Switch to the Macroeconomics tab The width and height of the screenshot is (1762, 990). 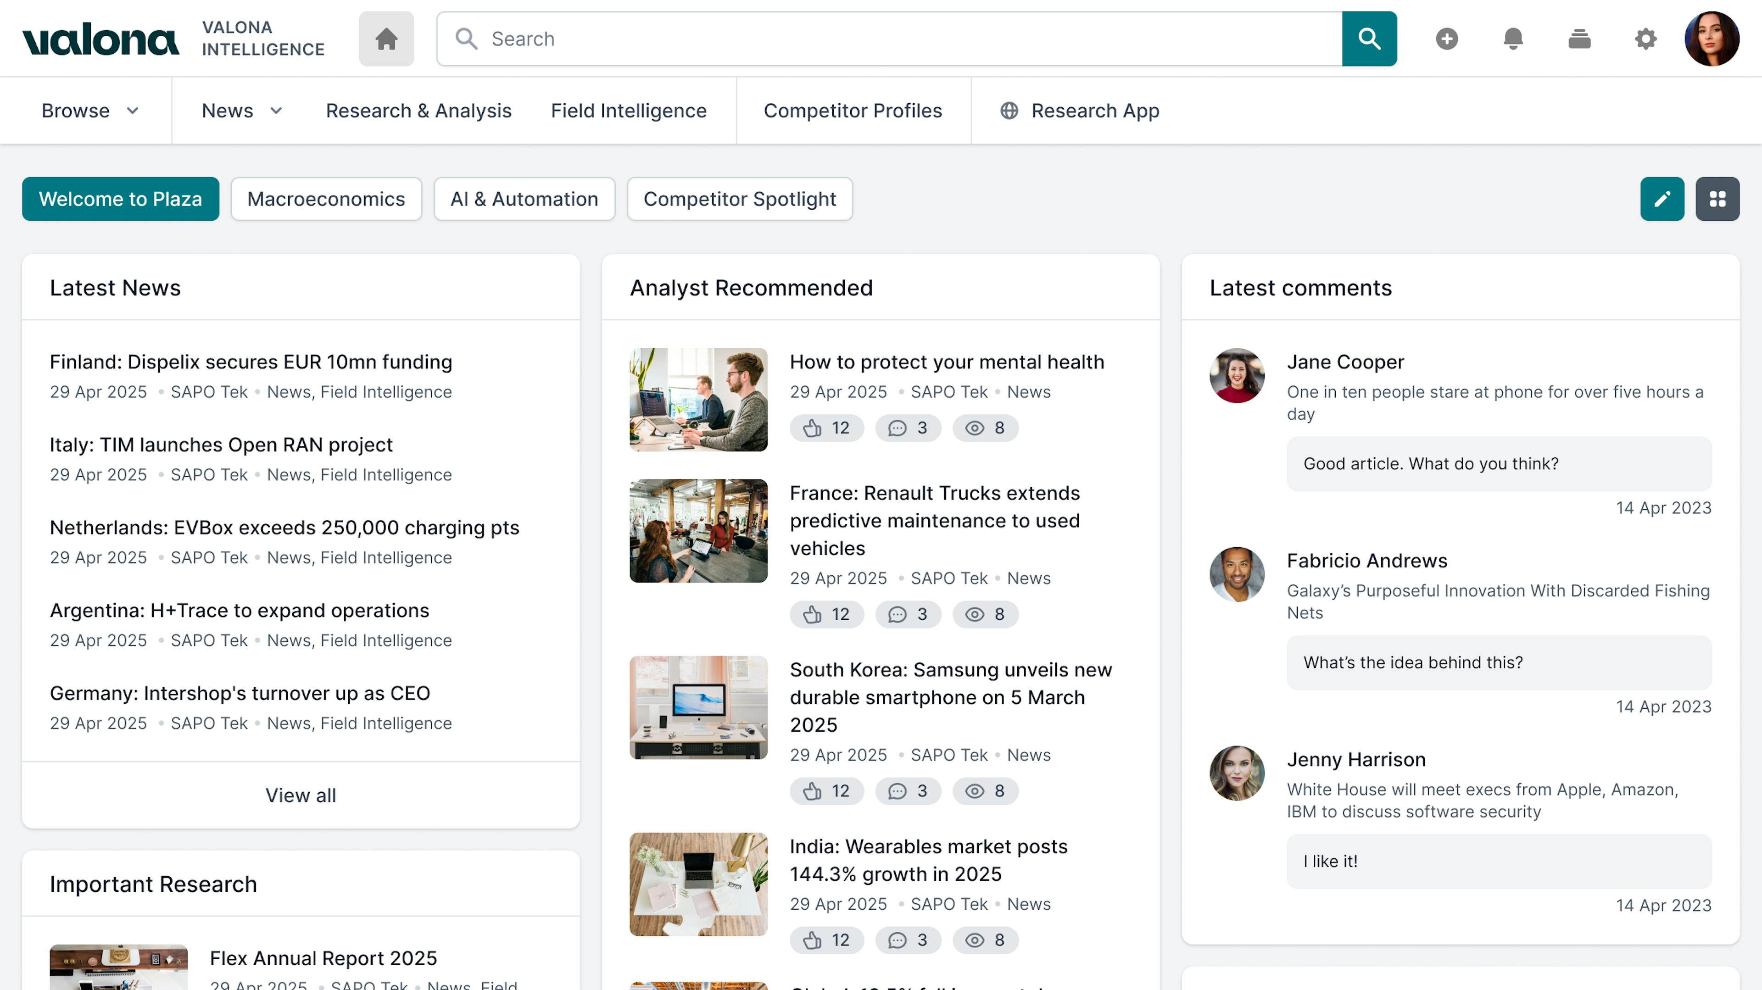326,199
